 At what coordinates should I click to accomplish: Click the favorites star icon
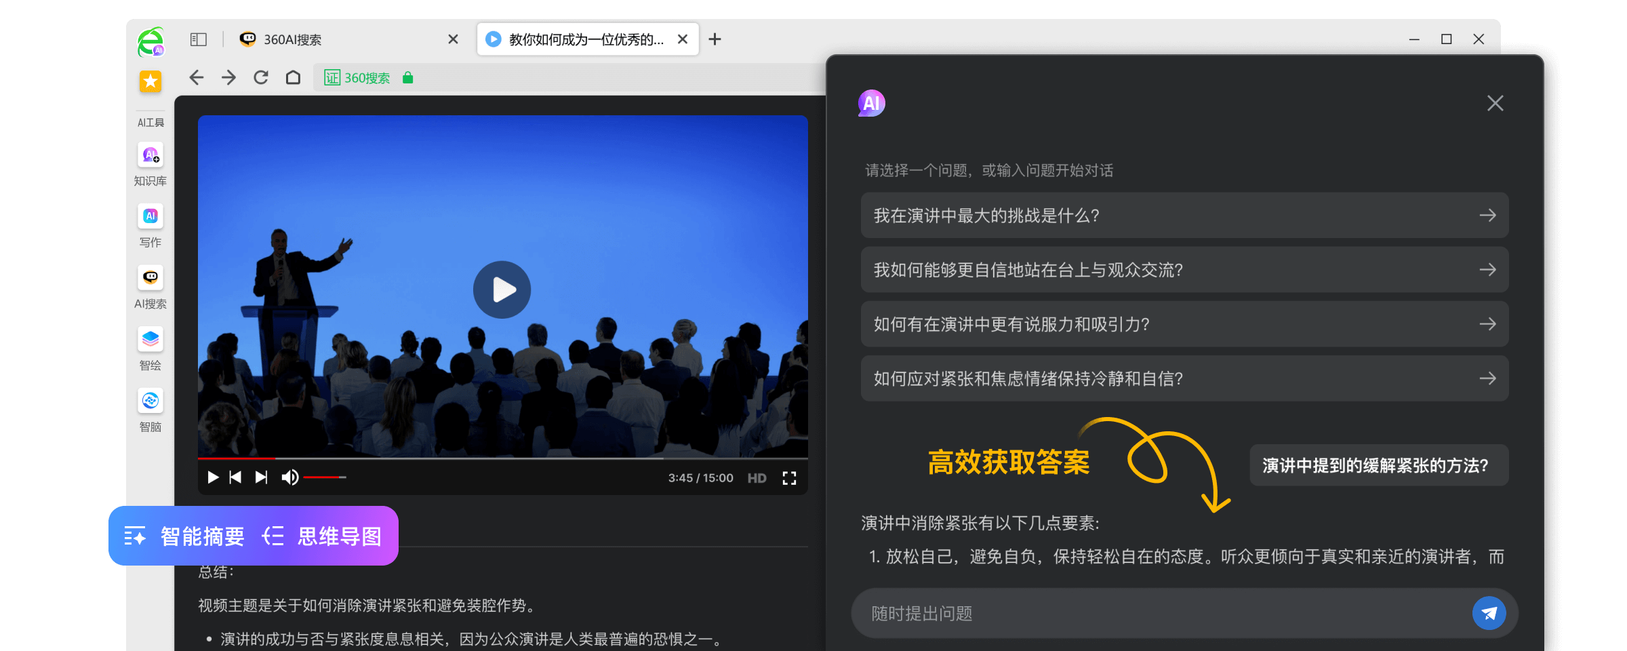(x=150, y=81)
